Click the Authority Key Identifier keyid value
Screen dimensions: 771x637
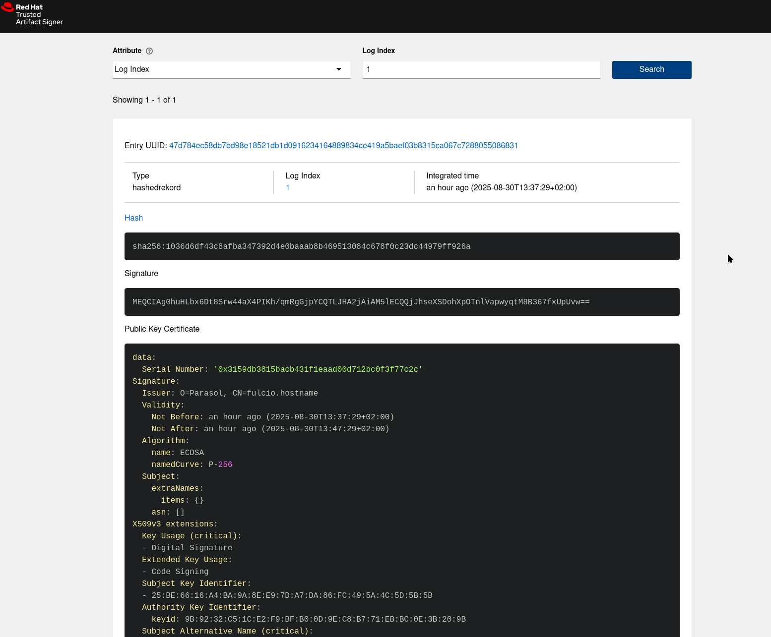tap(325, 619)
